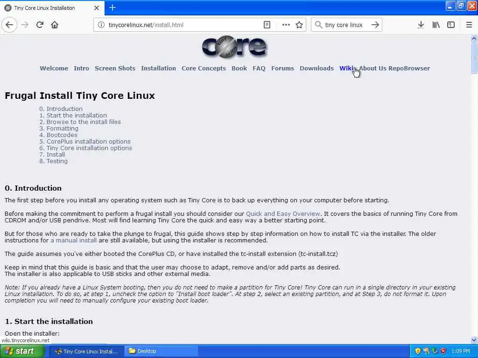Open the Wiki nav link
The height and width of the screenshot is (358, 478).
click(x=346, y=68)
